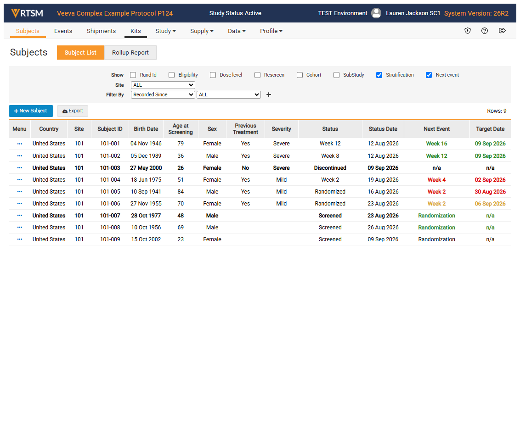Image resolution: width=520 pixels, height=422 pixels.
Task: Sort by Subject ID column header
Action: click(110, 129)
